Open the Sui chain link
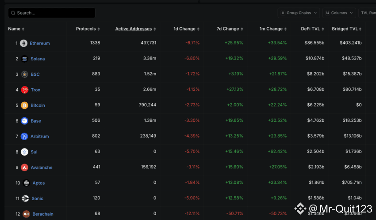Viewport: 376px width, 220px height. click(x=34, y=152)
